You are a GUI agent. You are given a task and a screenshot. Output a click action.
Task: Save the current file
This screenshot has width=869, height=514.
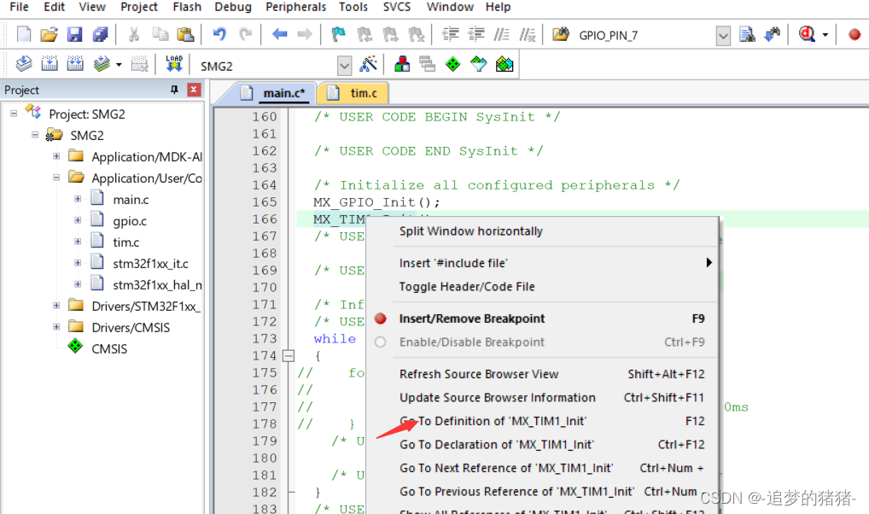coord(74,34)
